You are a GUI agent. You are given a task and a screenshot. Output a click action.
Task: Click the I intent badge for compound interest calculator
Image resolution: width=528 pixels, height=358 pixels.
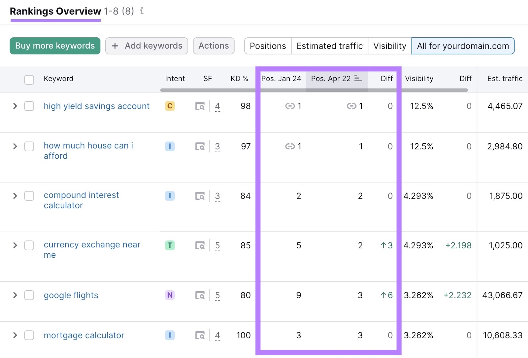(x=170, y=196)
